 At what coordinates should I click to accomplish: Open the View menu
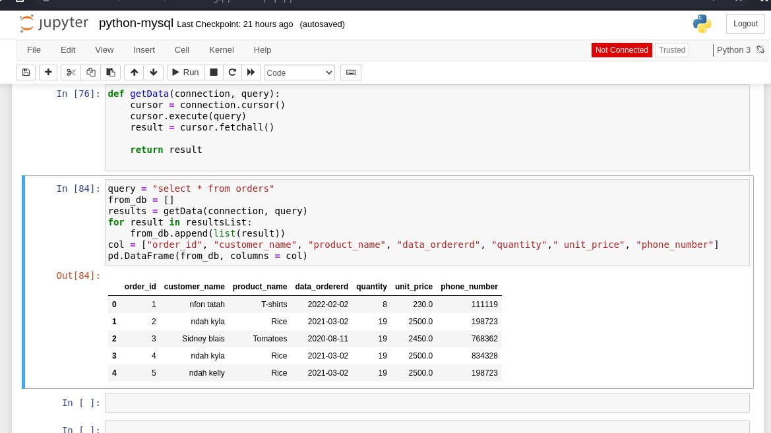104,50
